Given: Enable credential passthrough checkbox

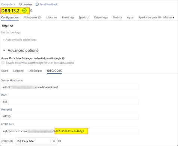Looking at the screenshot, I should tap(3, 63).
